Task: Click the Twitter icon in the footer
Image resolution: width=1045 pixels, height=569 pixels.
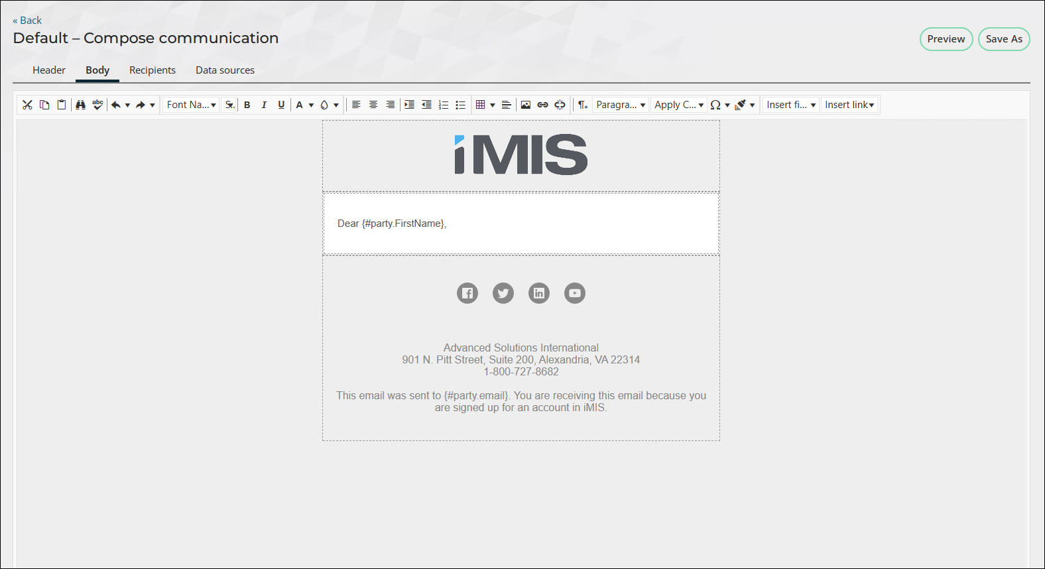Action: [x=503, y=293]
